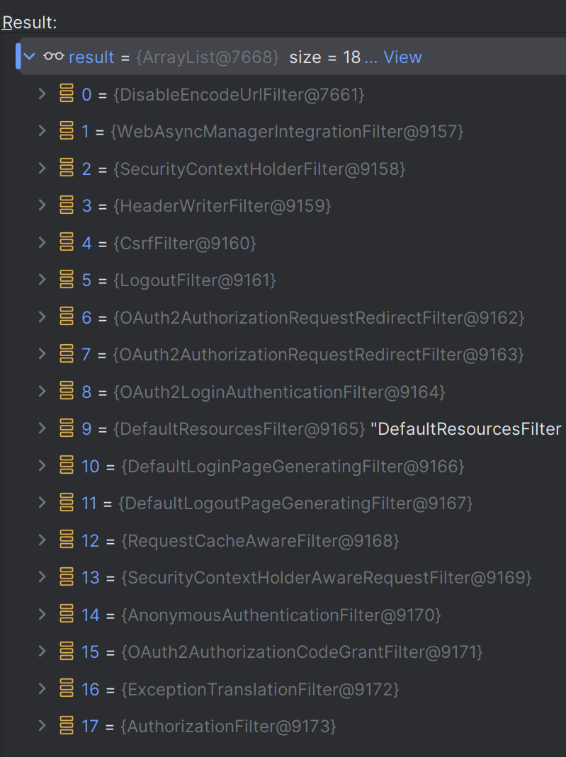This screenshot has width=566, height=757.
Task: Click the glasses watch icon beside result
Action: point(53,57)
